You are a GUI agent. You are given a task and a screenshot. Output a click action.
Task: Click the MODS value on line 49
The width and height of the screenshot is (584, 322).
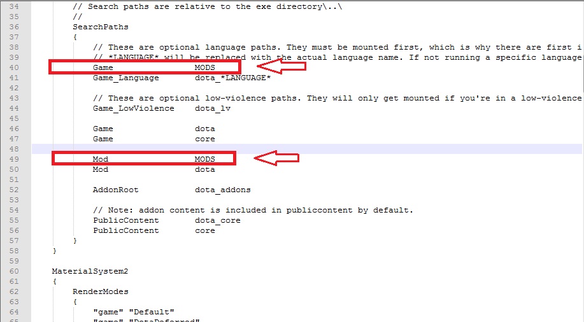coord(205,159)
